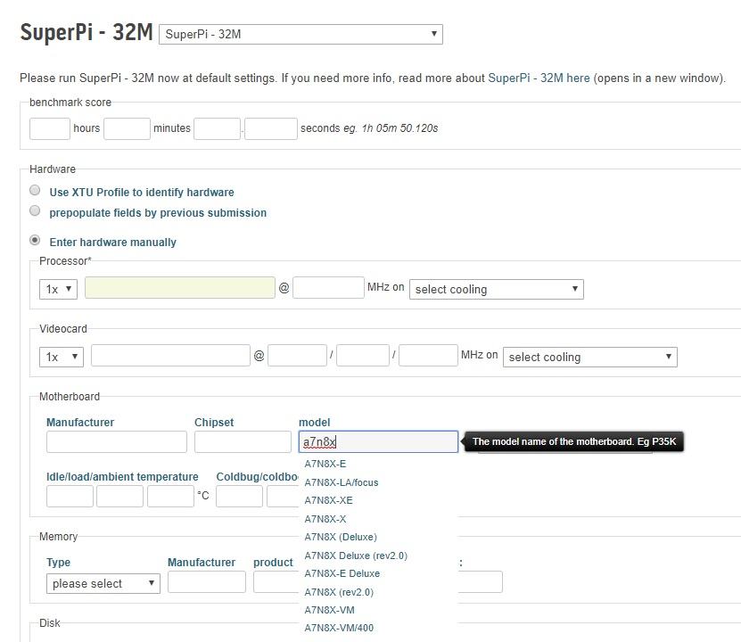Choose A7N8X (rev2.0) from the suggestions
Screen dimensions: 741x642
(339, 592)
